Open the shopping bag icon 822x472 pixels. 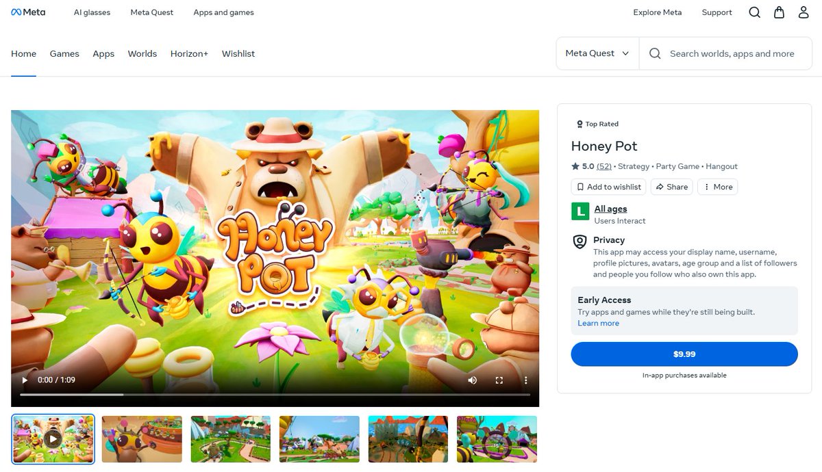coord(779,12)
